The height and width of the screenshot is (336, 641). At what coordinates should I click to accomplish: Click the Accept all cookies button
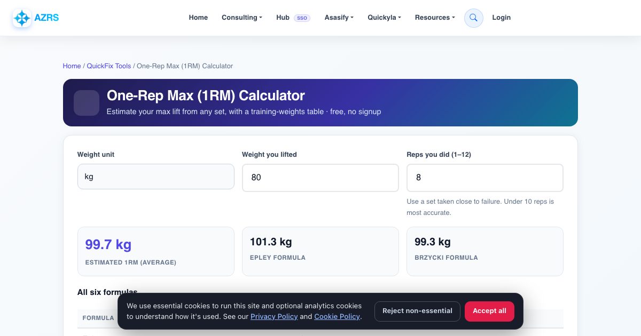[x=489, y=311]
